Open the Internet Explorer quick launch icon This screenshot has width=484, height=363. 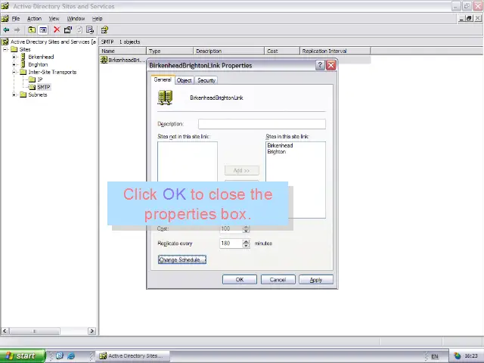point(71,355)
